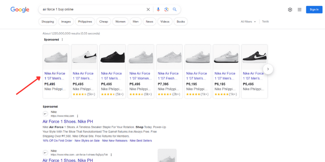Image resolution: width=325 pixels, height=162 pixels.
Task: Open all-black Air Force 1 thumbnail
Action: click(x=113, y=57)
